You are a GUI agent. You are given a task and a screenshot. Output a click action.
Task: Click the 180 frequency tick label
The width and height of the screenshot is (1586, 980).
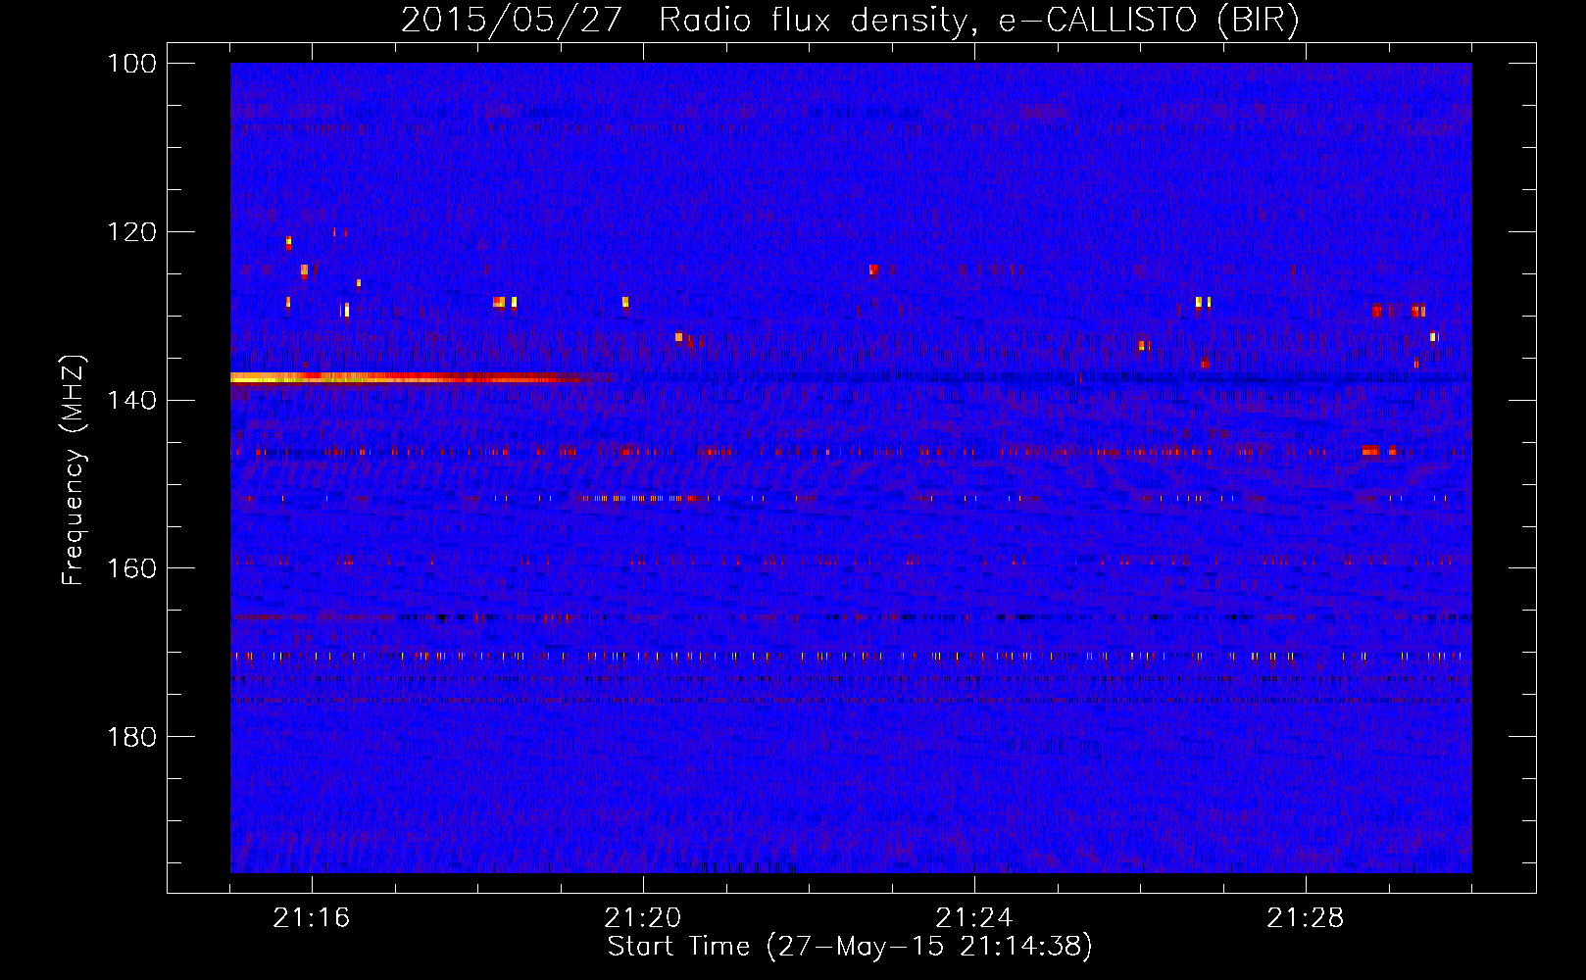130,737
